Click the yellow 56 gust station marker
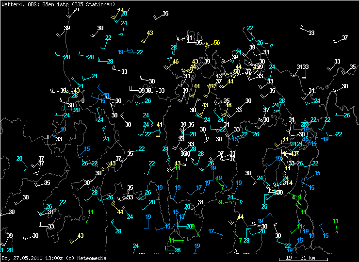The width and height of the screenshot is (359, 262). click(216, 43)
